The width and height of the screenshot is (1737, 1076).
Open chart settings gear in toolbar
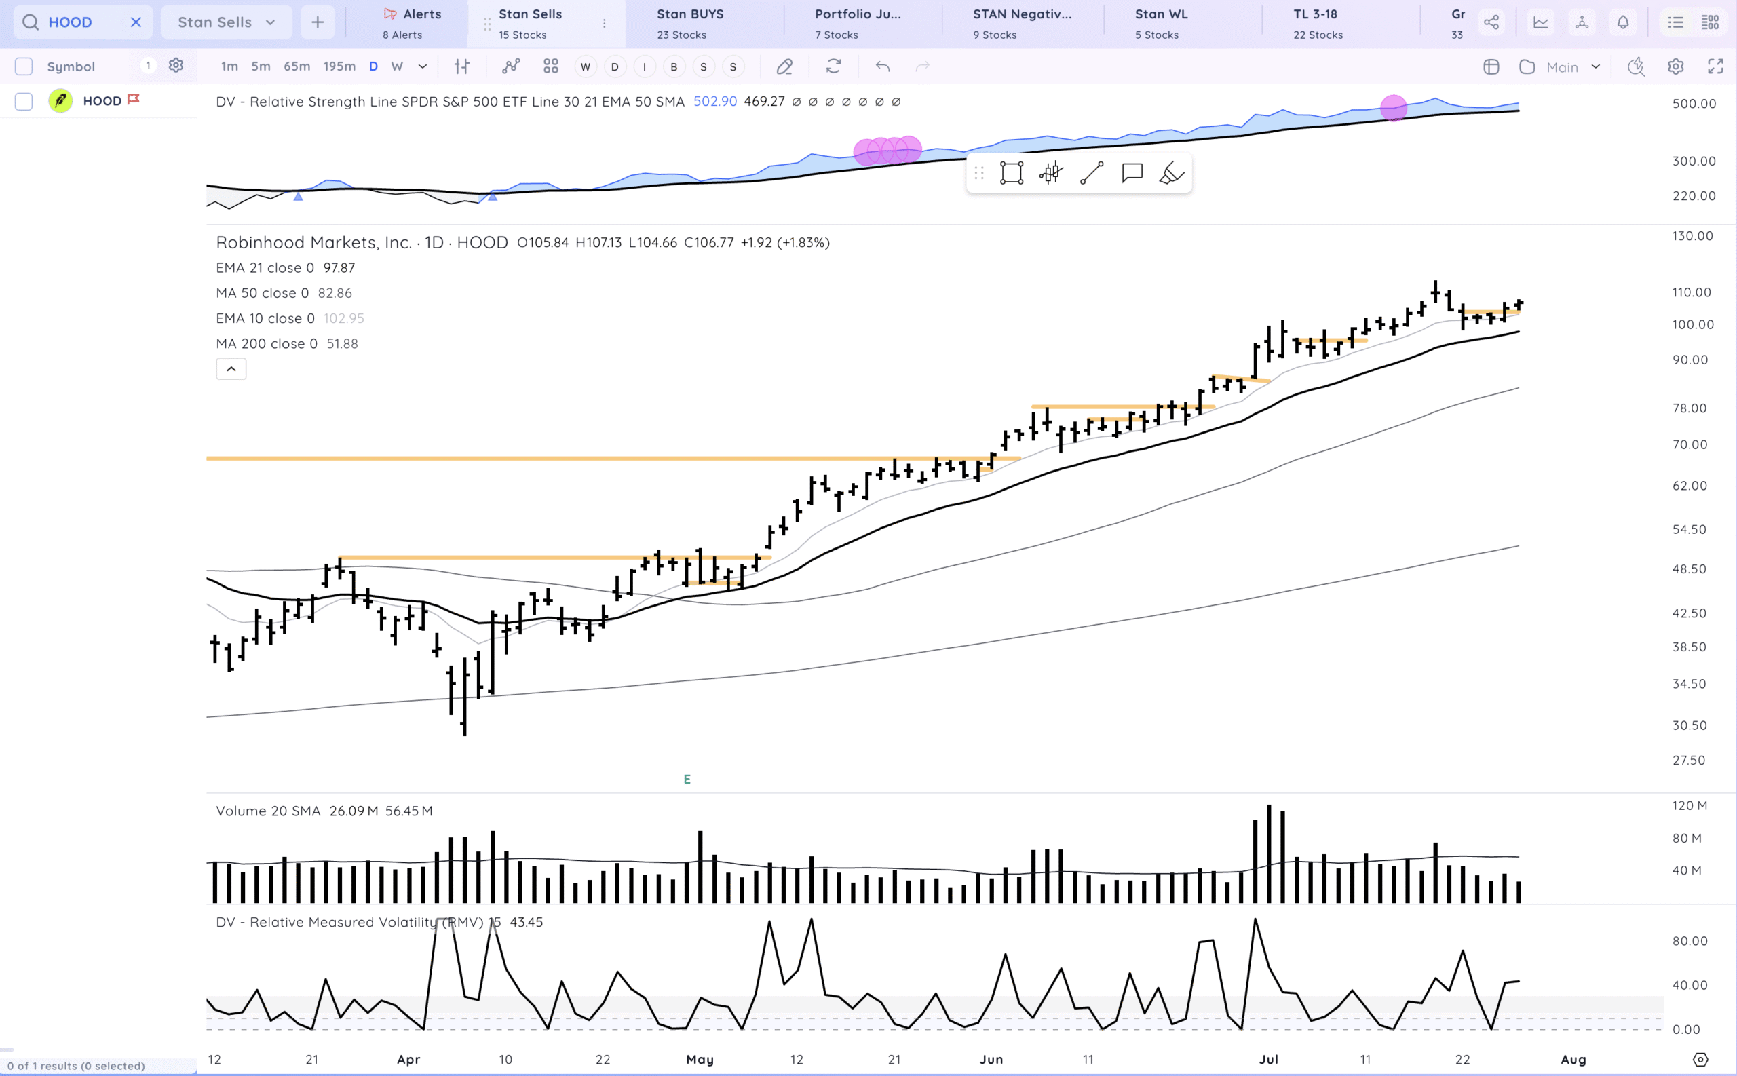(1675, 67)
